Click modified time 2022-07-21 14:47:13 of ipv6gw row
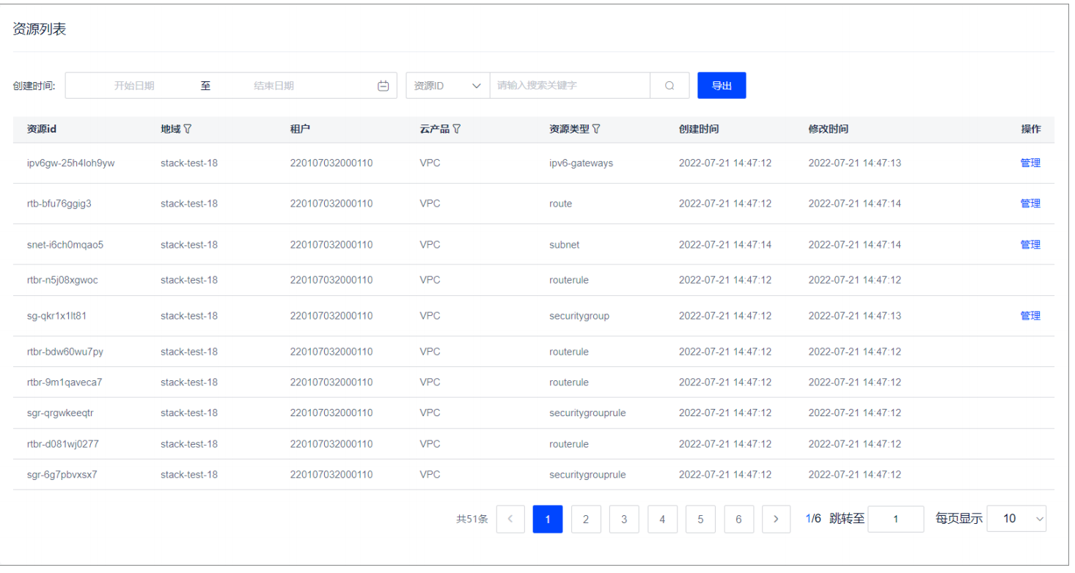The image size is (1075, 573). (x=855, y=163)
